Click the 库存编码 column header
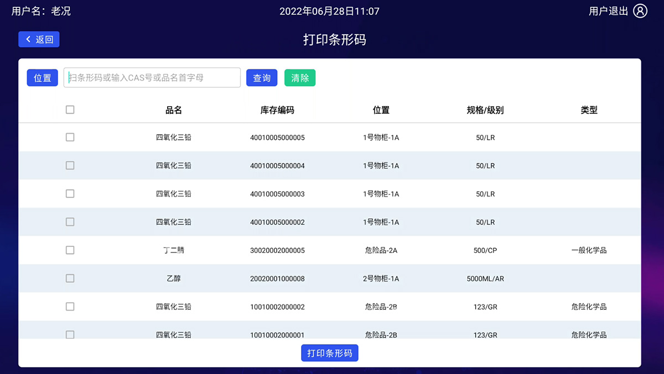Viewport: 664px width, 374px height. click(x=277, y=110)
